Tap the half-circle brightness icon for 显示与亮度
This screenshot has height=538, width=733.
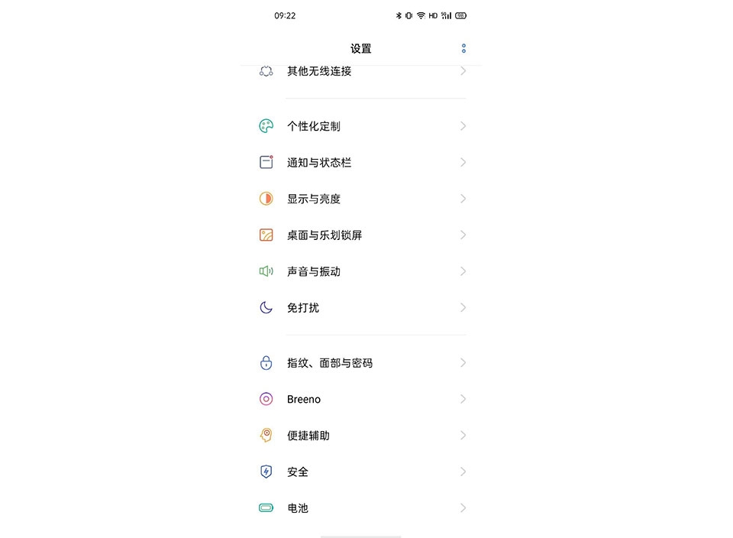click(x=266, y=199)
